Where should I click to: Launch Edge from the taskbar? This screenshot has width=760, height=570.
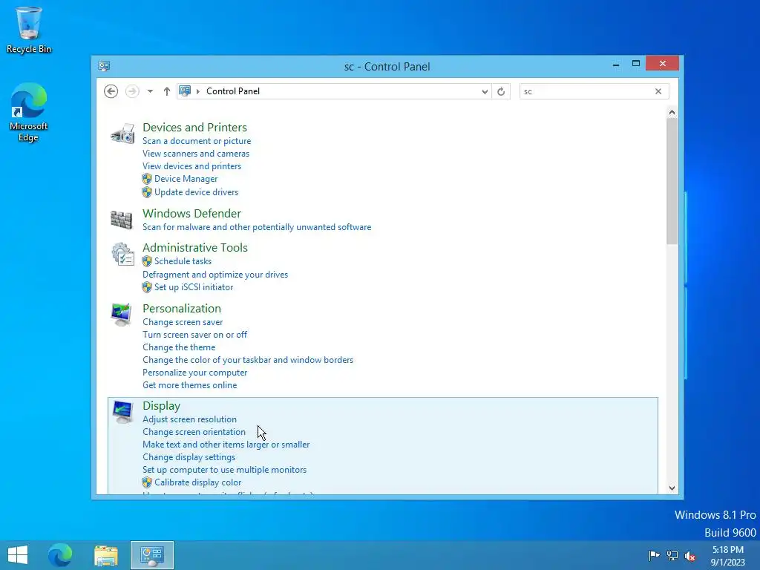[x=60, y=555]
